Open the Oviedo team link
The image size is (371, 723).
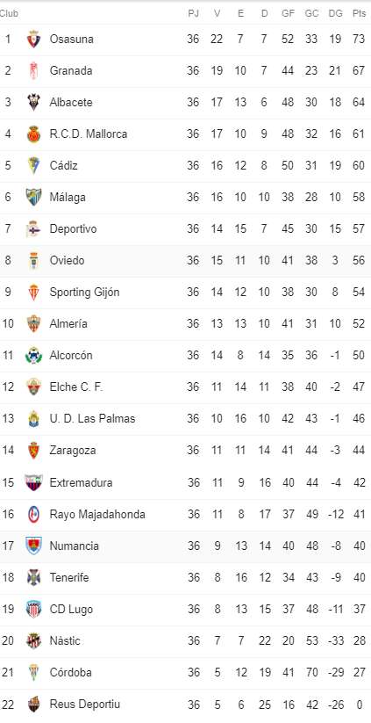68,261
